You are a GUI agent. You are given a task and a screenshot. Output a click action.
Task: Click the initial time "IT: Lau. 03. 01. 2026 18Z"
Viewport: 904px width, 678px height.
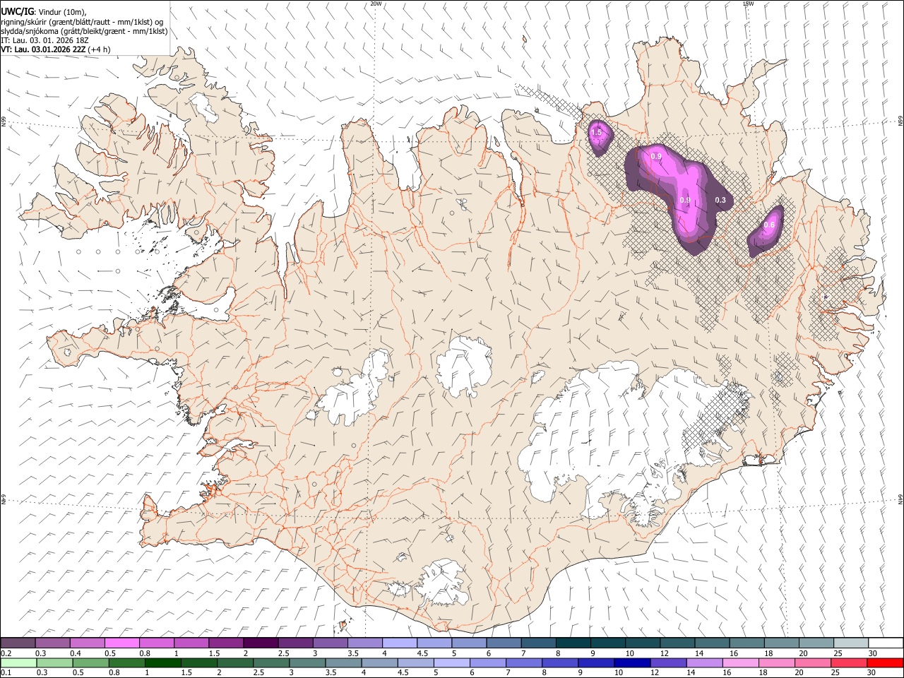[46, 40]
